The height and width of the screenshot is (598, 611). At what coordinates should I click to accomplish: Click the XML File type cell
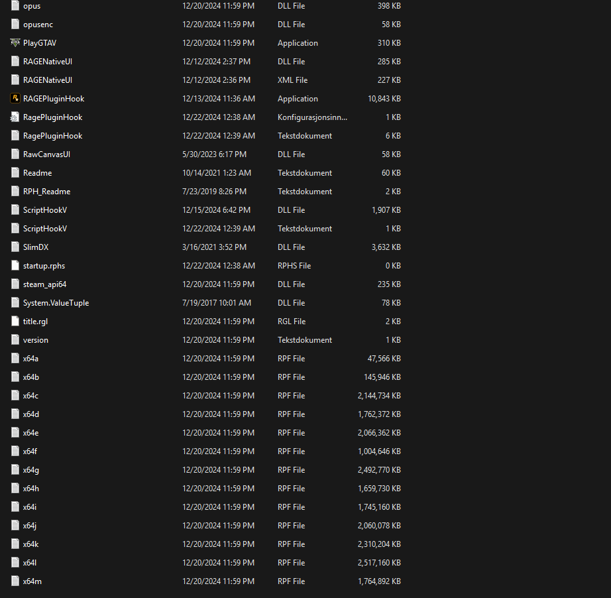click(292, 80)
